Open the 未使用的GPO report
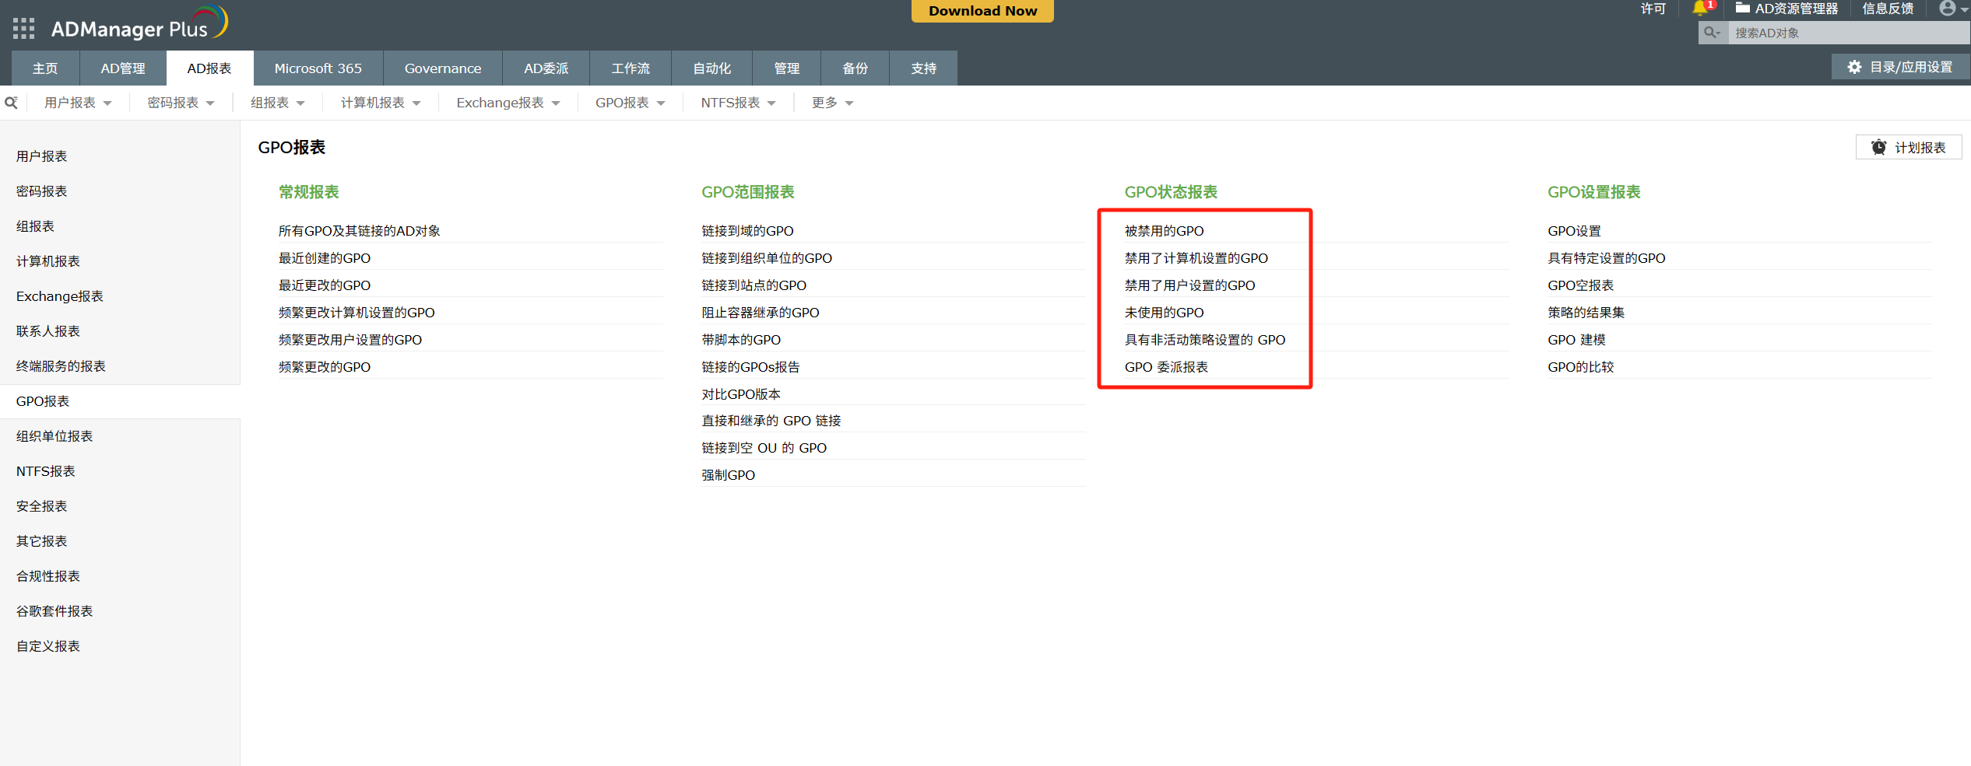The height and width of the screenshot is (766, 1971). (x=1164, y=313)
